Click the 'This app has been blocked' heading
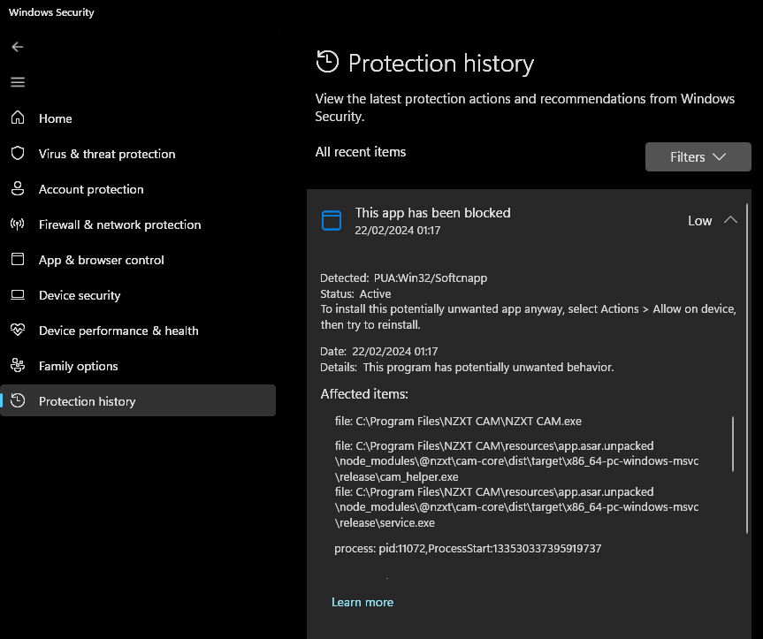Screen dimensions: 763x639 [432, 212]
